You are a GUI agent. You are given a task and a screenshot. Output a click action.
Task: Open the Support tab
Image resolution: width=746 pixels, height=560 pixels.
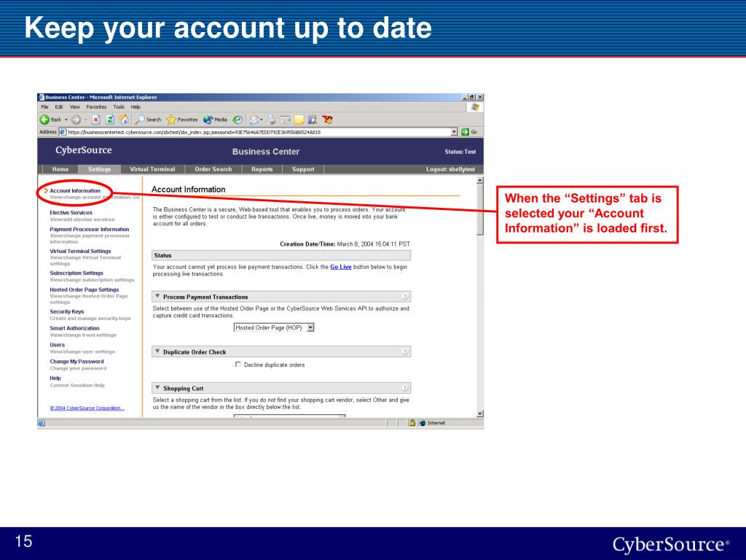tap(304, 169)
